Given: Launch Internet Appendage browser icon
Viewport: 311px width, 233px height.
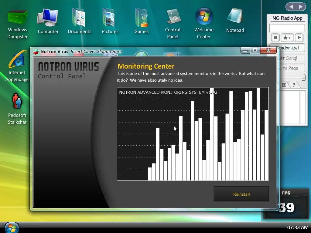Looking at the screenshot, I should (17, 66).
